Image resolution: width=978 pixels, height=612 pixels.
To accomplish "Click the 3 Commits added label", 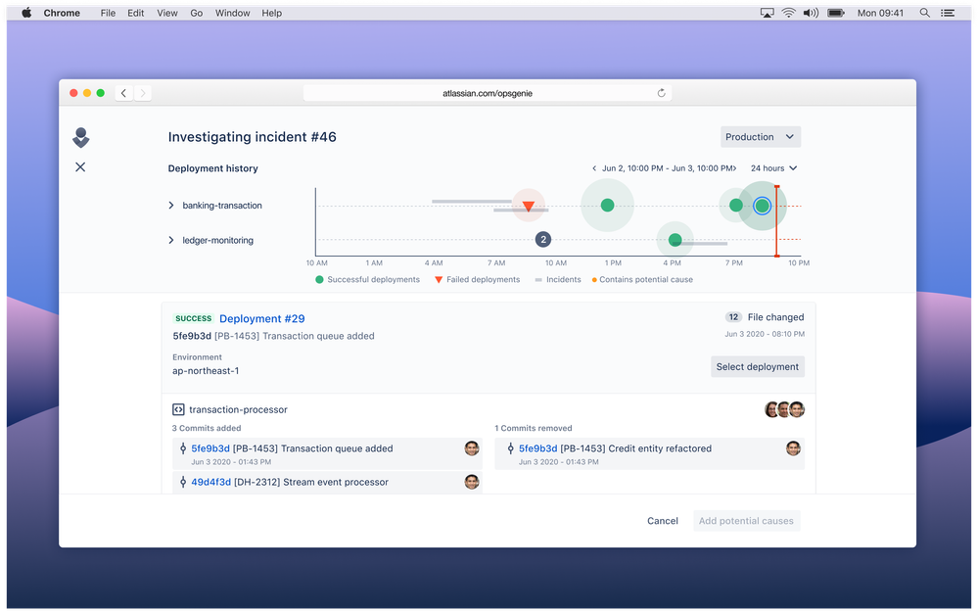I will coord(207,428).
